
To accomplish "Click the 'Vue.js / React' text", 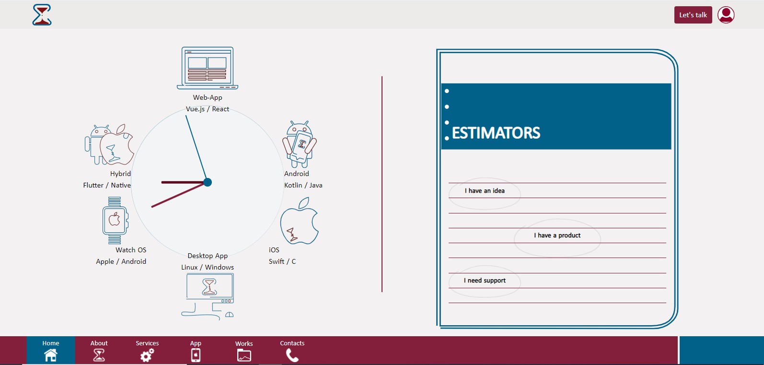I will click(x=208, y=109).
